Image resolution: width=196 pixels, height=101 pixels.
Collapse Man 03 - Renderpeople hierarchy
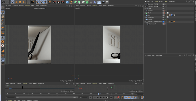pos(145,22)
